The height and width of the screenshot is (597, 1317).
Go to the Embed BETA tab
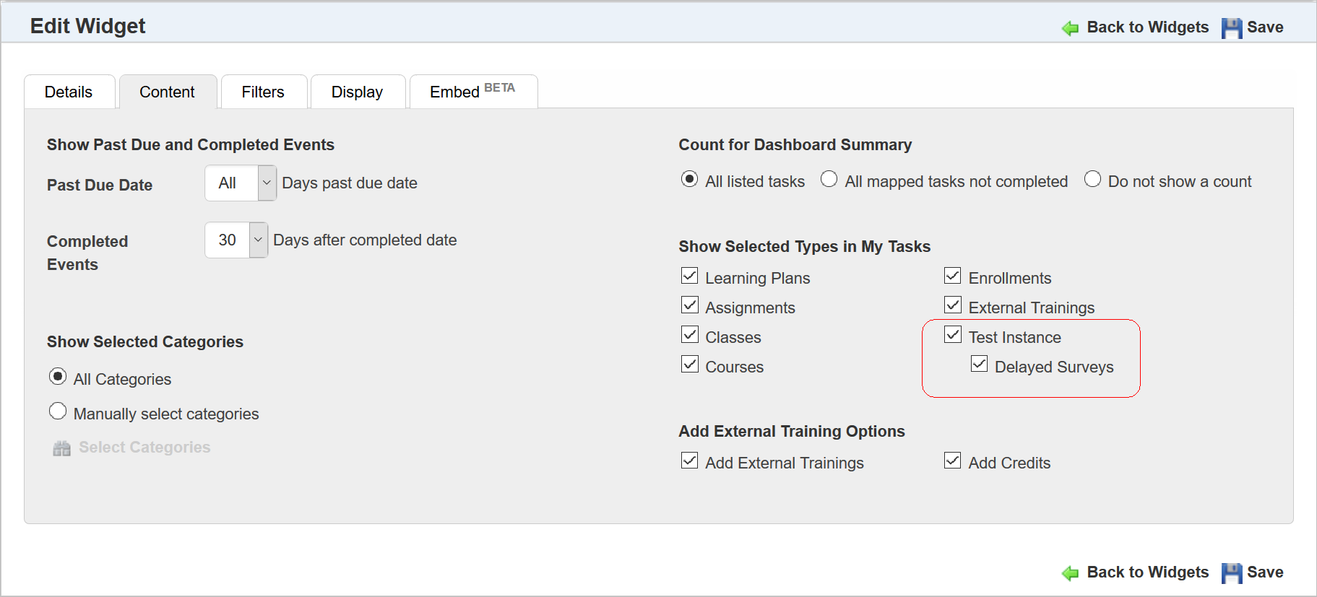(x=472, y=92)
